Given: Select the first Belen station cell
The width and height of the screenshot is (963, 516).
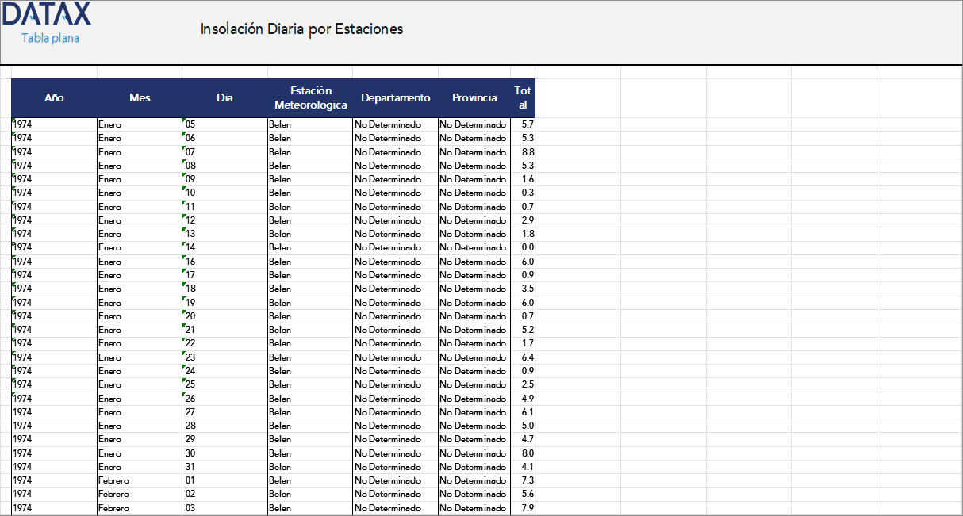Looking at the screenshot, I should tap(279, 124).
